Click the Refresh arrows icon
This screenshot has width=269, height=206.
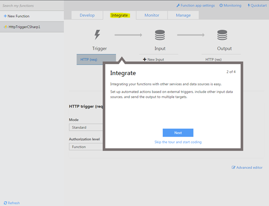pyautogui.click(x=5, y=203)
